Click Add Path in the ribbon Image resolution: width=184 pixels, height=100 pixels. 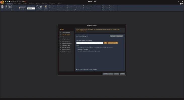(x=69, y=8)
